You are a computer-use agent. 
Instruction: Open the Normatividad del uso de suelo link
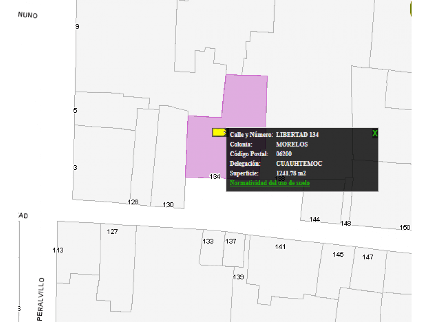pos(270,183)
